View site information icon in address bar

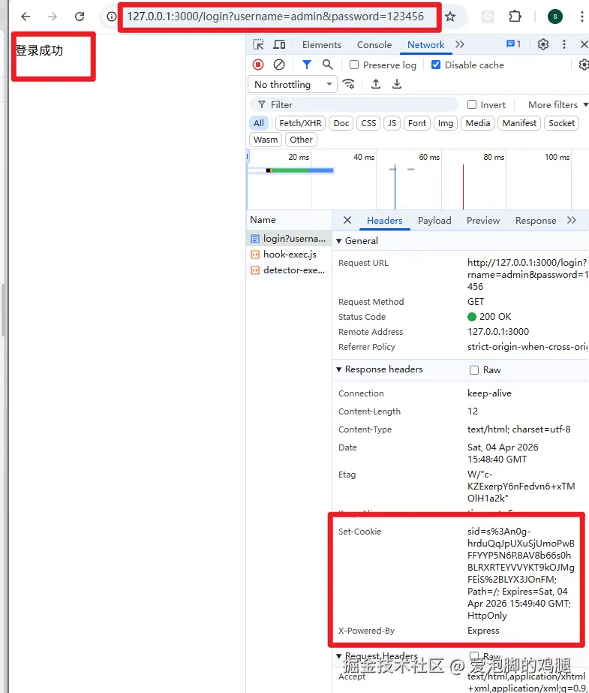pyautogui.click(x=112, y=17)
